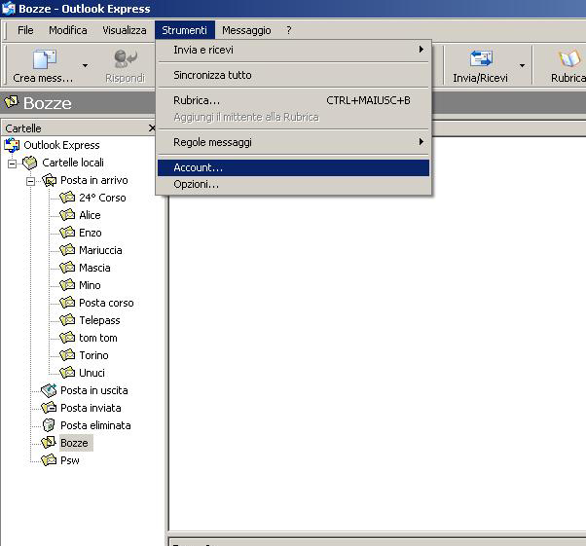Click the Telepass folder icon
586x546 pixels.
tap(67, 320)
